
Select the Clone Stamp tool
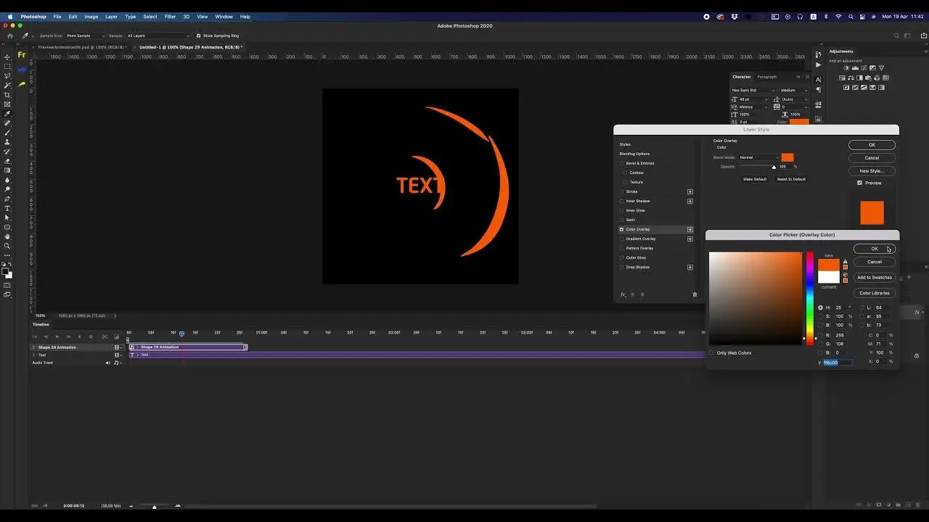(7, 142)
